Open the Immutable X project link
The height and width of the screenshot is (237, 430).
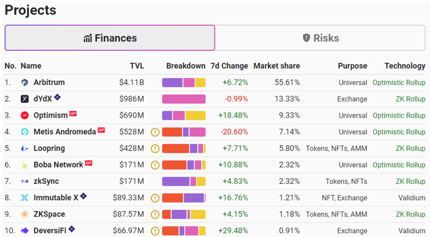click(56, 198)
